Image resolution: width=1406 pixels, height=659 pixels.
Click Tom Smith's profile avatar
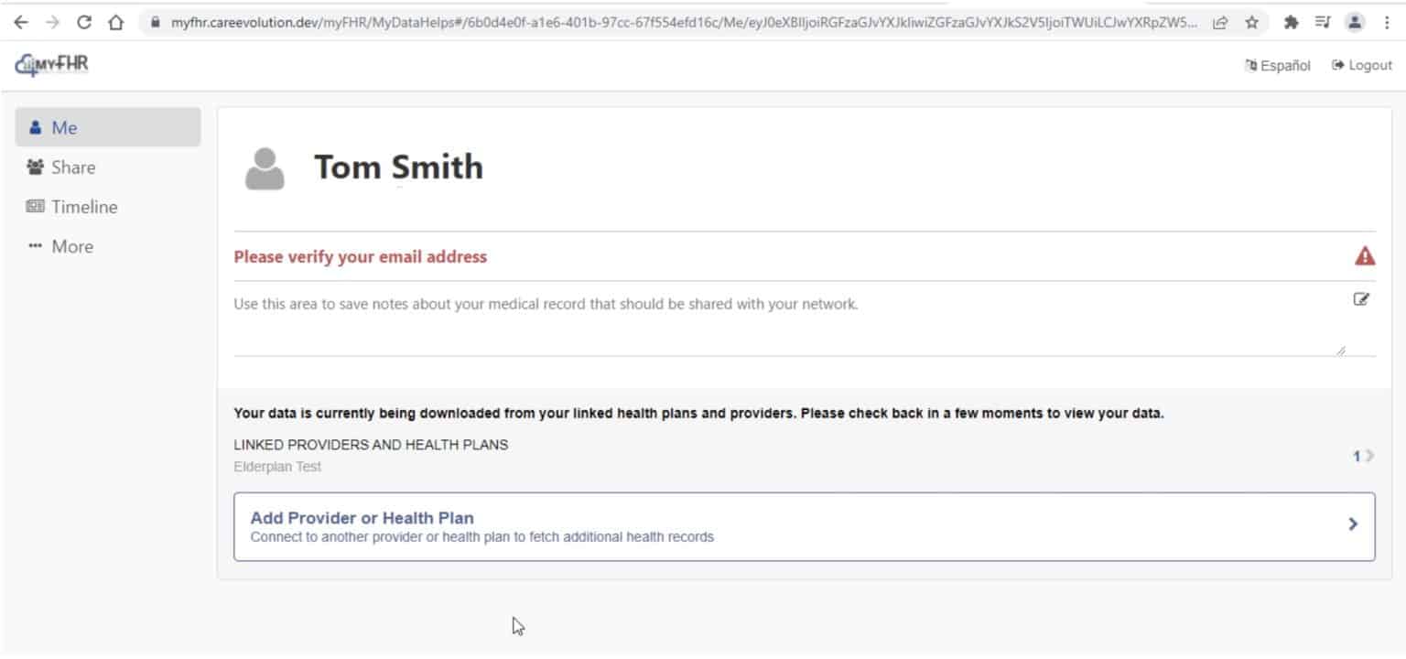coord(264,167)
